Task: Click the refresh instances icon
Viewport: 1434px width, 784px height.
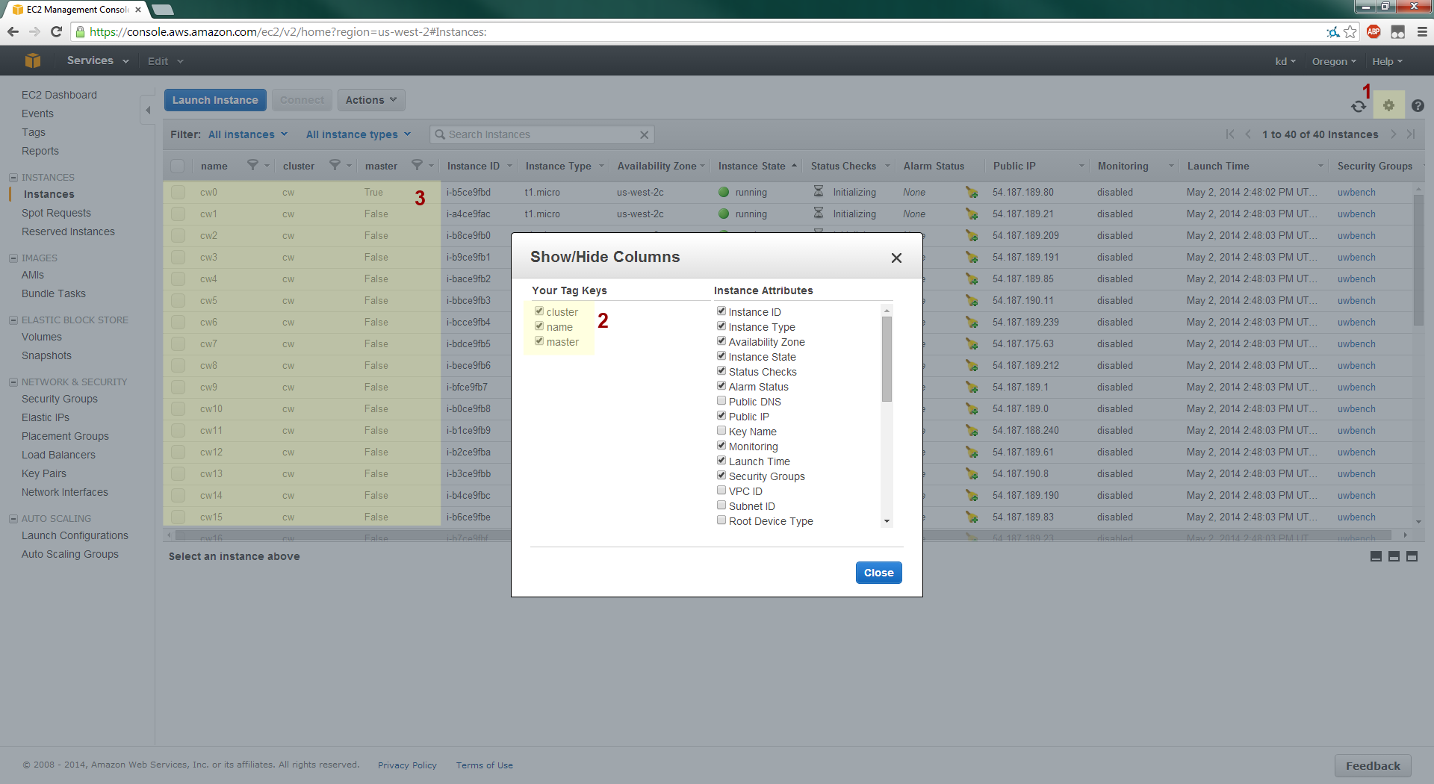Action: point(1358,107)
